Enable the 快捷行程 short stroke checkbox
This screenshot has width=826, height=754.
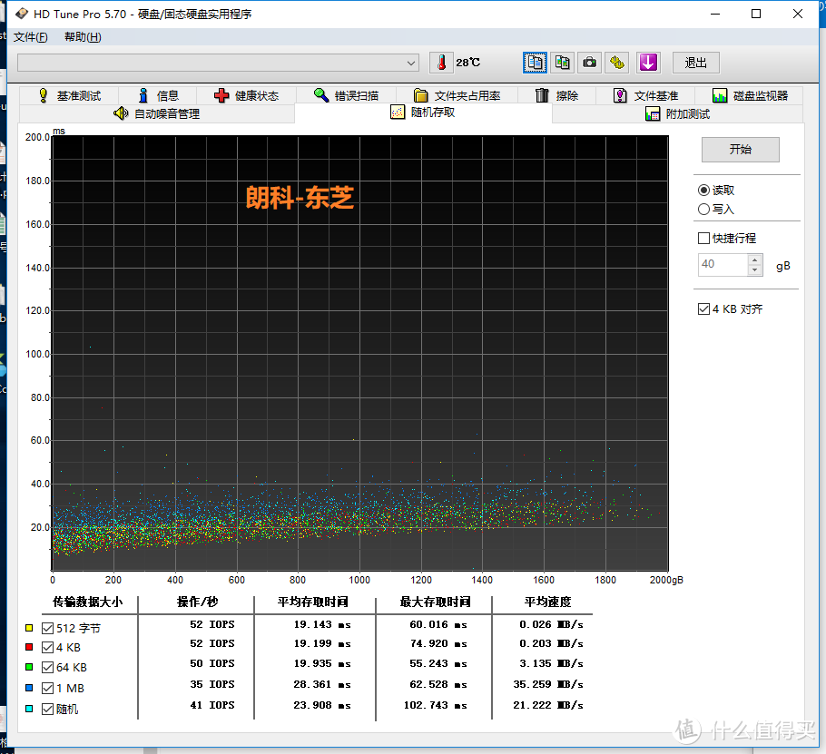tap(703, 238)
